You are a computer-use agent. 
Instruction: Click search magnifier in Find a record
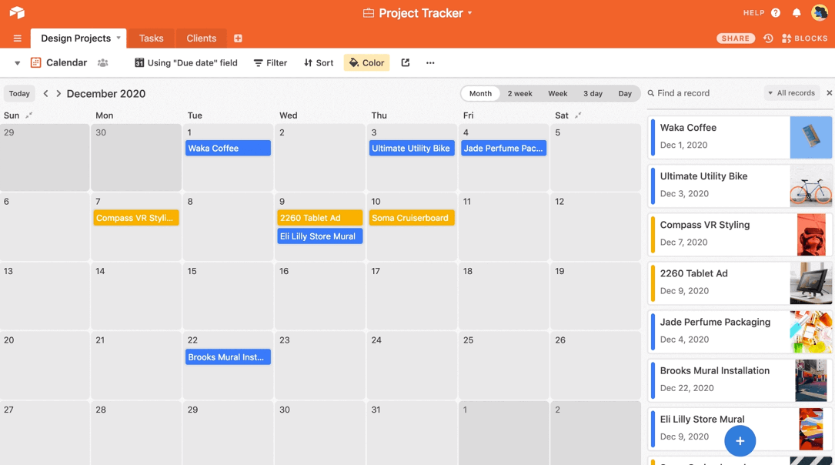coord(651,93)
